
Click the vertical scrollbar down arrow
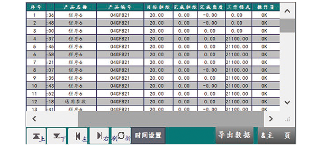[x=287, y=102]
